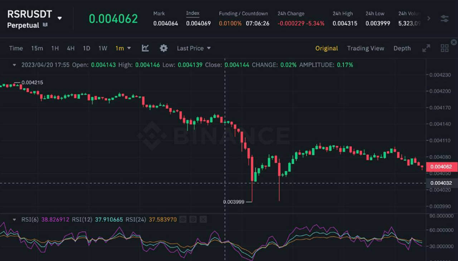
Task: Open RSI indicator settings gear
Action: point(193,219)
